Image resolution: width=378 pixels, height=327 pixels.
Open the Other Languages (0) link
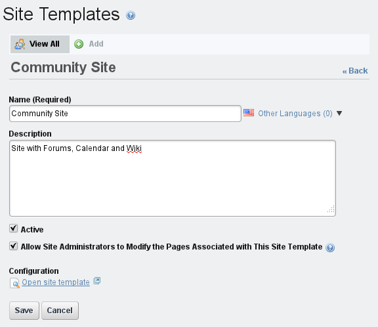point(295,114)
